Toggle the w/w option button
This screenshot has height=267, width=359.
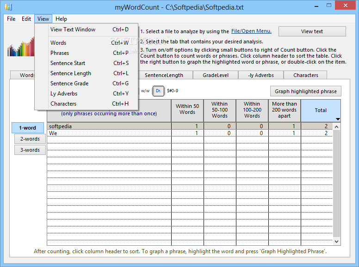pos(145,91)
